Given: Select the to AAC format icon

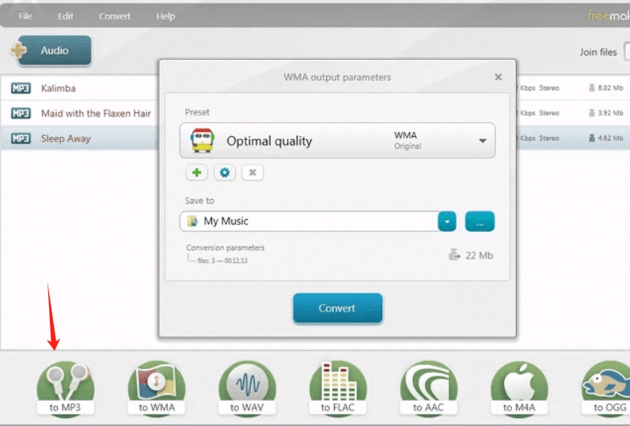Looking at the screenshot, I should (429, 388).
